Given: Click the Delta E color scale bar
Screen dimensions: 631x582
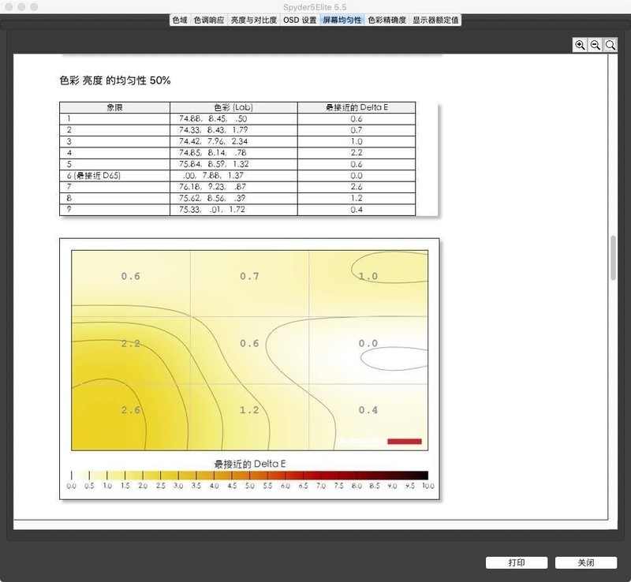Looking at the screenshot, I should tap(250, 474).
